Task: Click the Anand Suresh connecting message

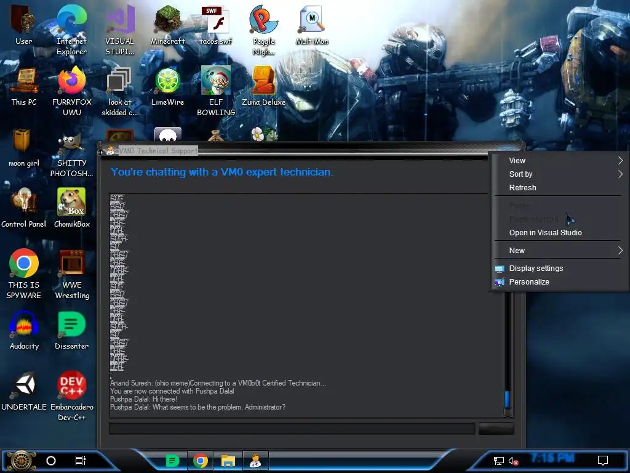Action: pos(218,383)
